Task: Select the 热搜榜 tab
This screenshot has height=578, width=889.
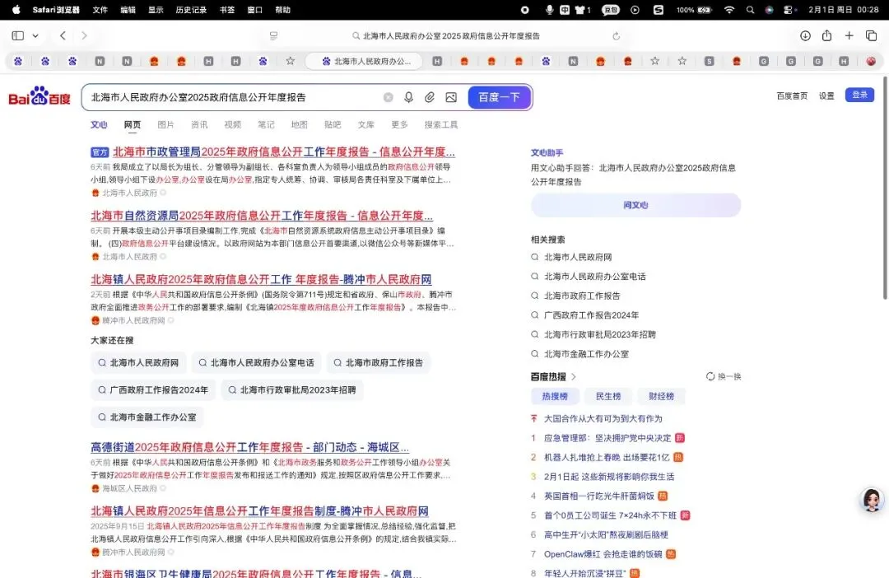Action: pyautogui.click(x=555, y=397)
